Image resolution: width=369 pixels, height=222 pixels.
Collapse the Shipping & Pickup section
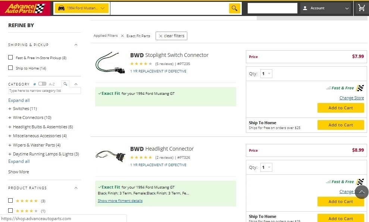point(76,45)
